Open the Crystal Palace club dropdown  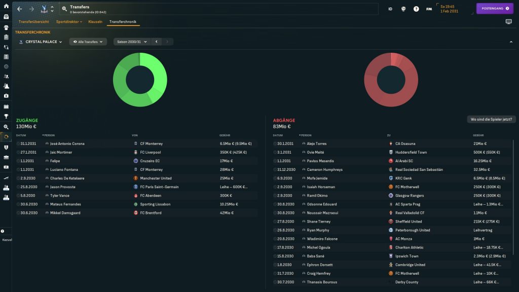[41, 42]
